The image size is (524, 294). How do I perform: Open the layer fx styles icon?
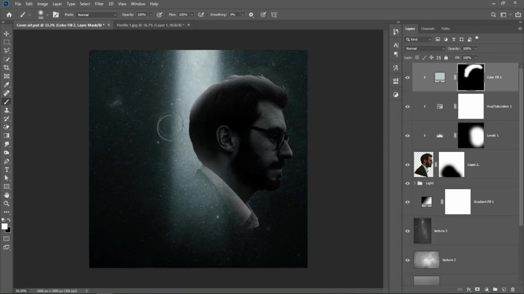pos(469,289)
